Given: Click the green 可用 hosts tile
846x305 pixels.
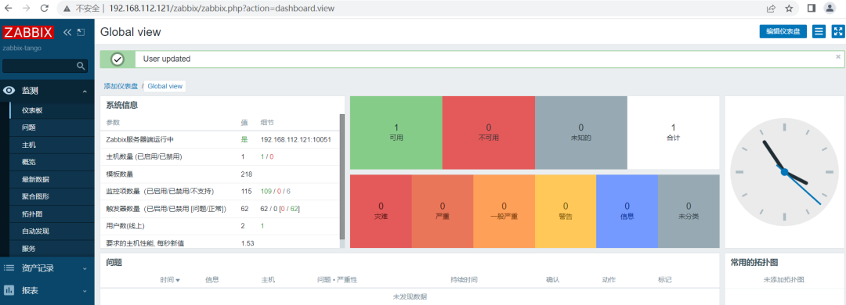Looking at the screenshot, I should tap(396, 133).
